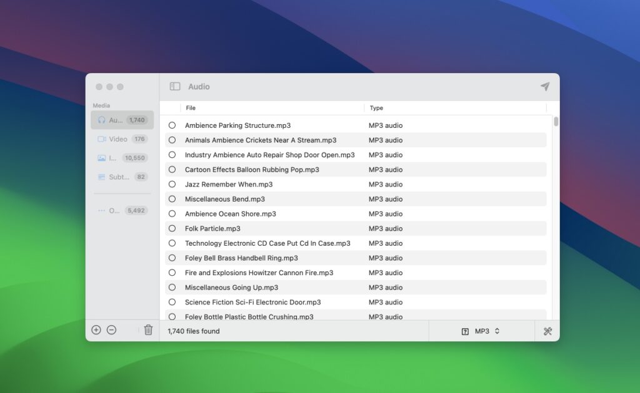The width and height of the screenshot is (640, 393).
Task: Sort by the File column header
Action: click(189, 107)
